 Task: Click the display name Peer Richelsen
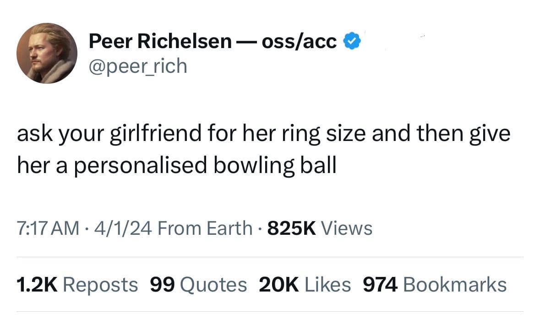coord(160,42)
